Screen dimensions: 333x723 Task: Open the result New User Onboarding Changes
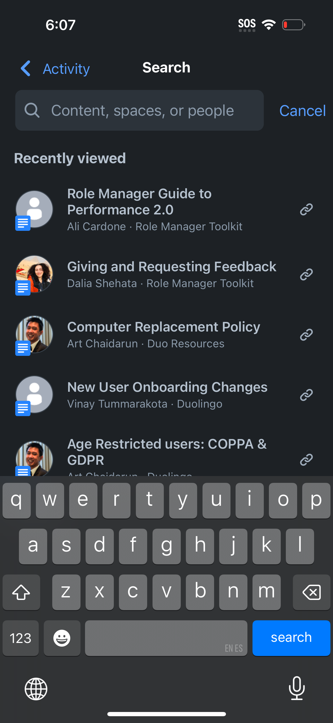[167, 395]
